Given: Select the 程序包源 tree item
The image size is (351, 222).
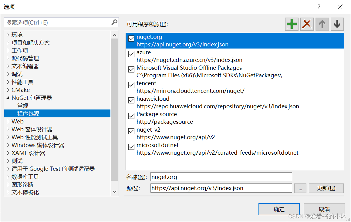Looking at the screenshot, I should click(57, 113).
